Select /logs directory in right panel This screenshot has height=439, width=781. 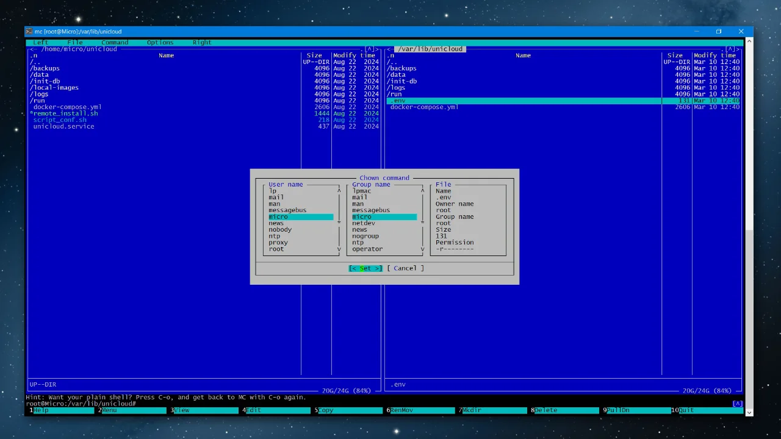[563, 88]
